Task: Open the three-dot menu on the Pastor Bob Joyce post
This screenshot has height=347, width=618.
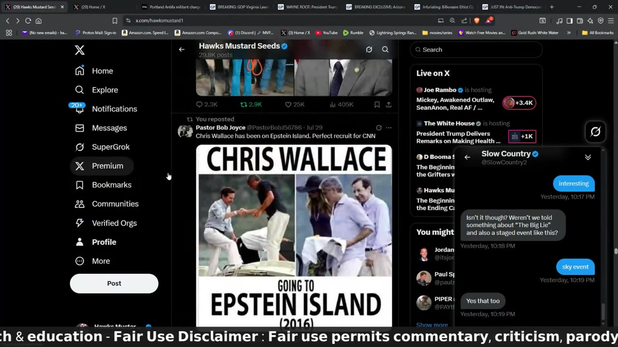Action: (x=389, y=128)
